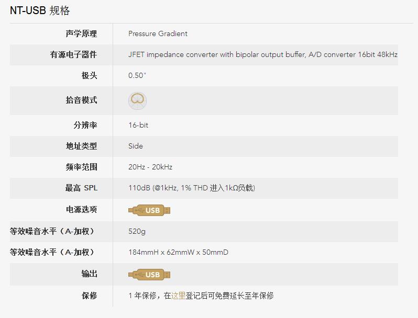Viewport: 418px width, 318px height.
Task: Select the 拾音模式 label
Action: [x=81, y=100]
